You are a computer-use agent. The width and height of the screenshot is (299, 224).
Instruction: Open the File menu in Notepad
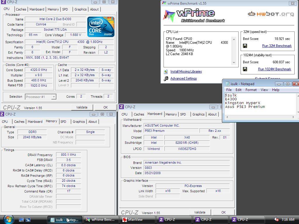point(229,90)
